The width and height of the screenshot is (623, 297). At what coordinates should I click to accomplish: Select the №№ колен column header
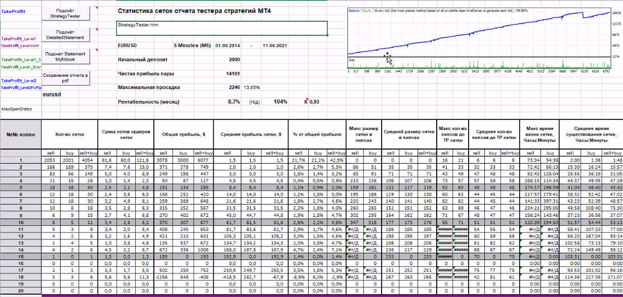point(21,134)
